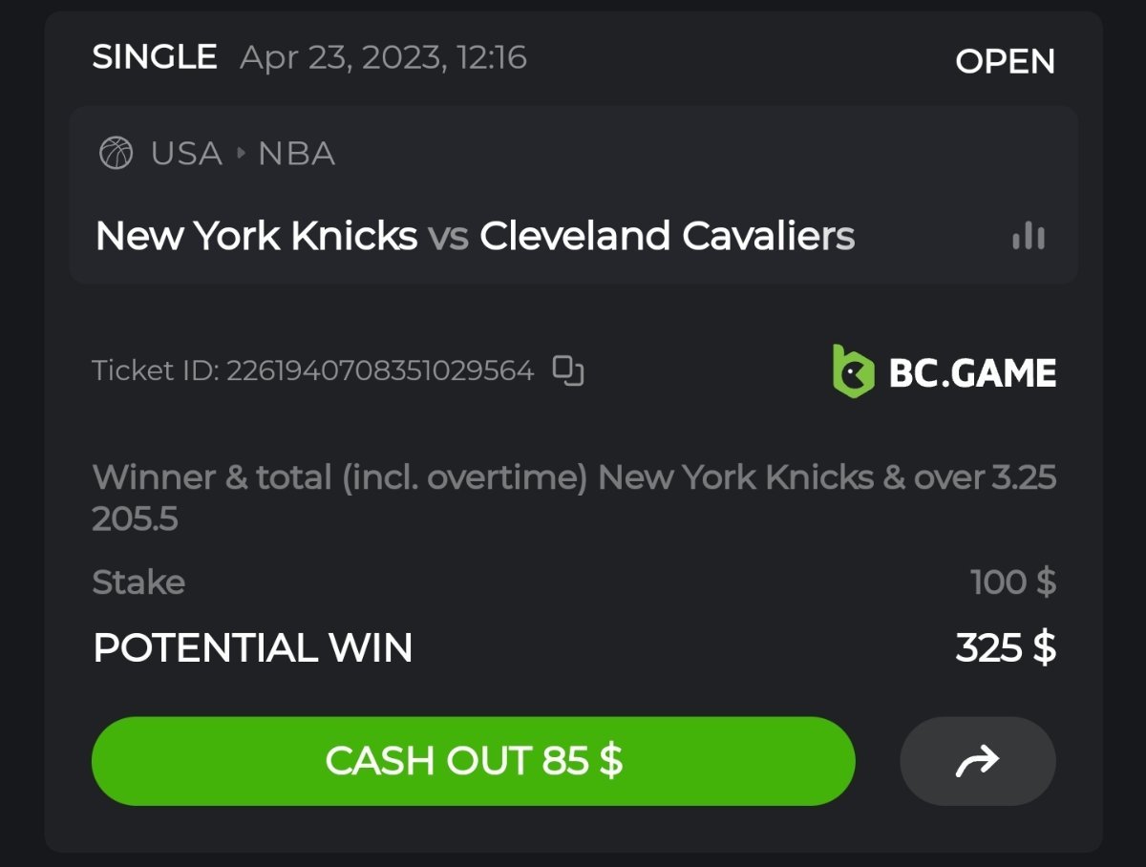Click the POTENTIAL WIN label
The image size is (1146, 867).
click(253, 648)
